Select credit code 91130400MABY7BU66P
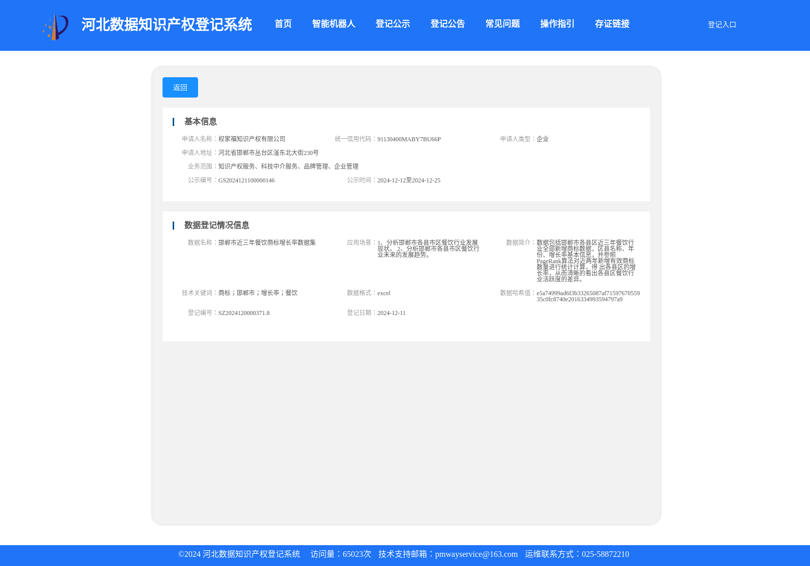Viewport: 810px width, 566px height. click(409, 139)
